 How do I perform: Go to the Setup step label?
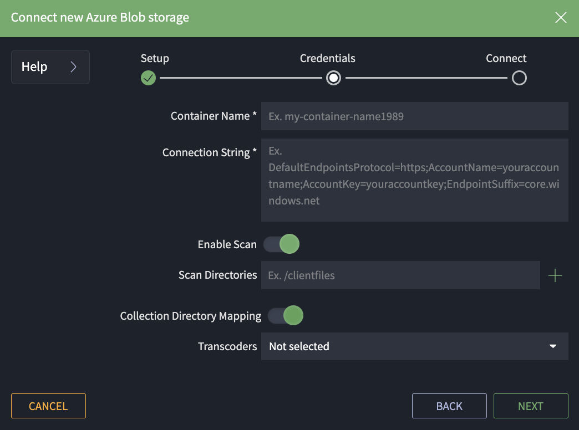pyautogui.click(x=155, y=58)
